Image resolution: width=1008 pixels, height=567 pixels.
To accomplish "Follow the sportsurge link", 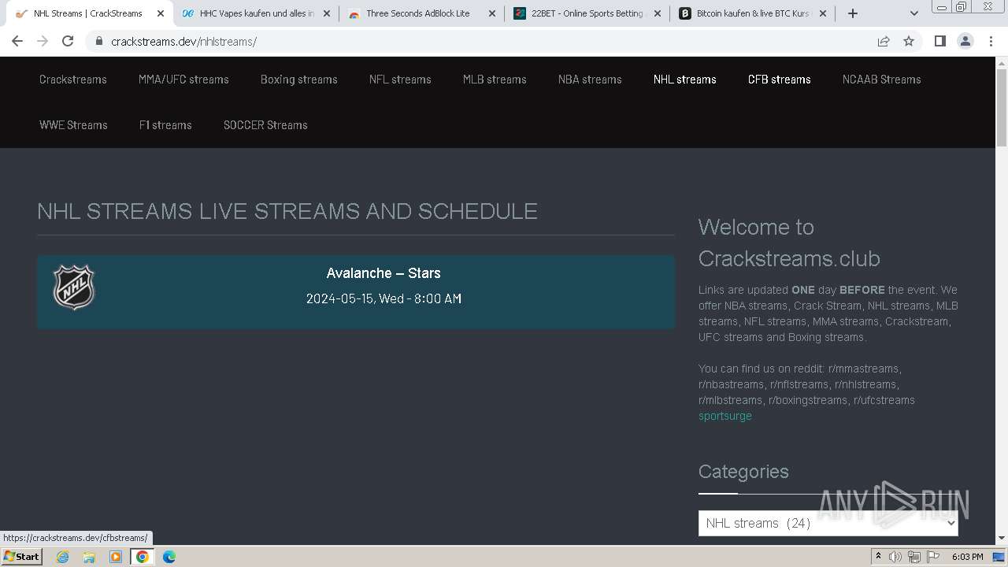I will click(x=725, y=416).
